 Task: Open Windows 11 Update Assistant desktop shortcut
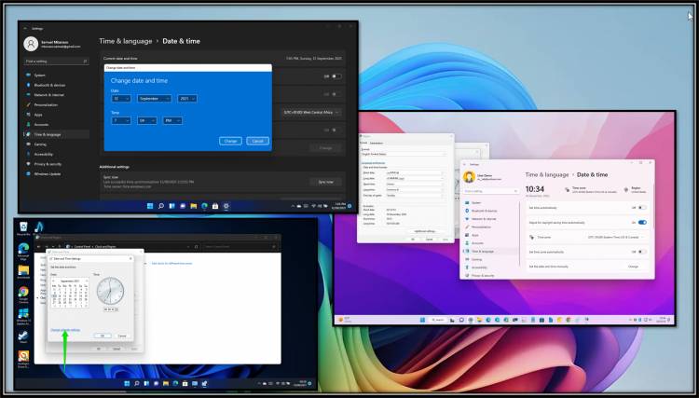(x=23, y=316)
